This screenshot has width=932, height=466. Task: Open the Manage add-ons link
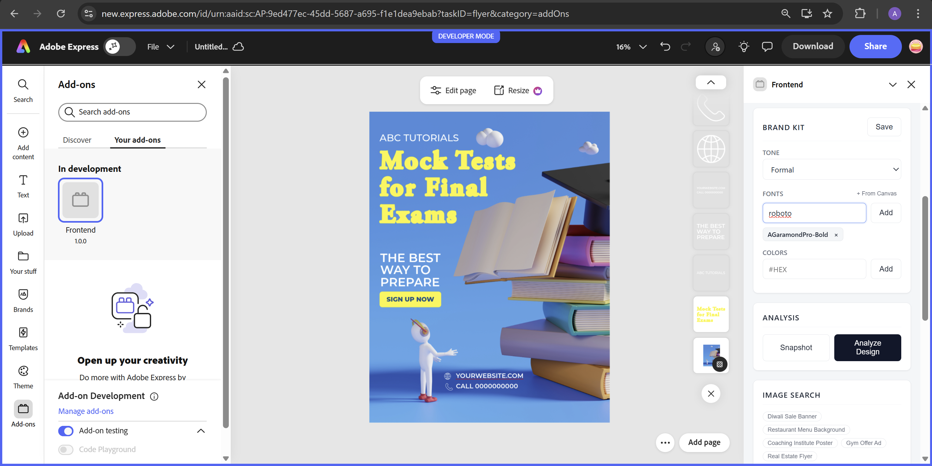pyautogui.click(x=86, y=411)
